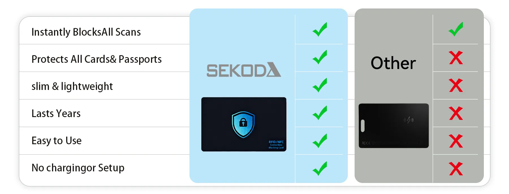Click Other's red X for slim & lightweight
Image resolution: width=509 pixels, height=194 pixels.
456,85
